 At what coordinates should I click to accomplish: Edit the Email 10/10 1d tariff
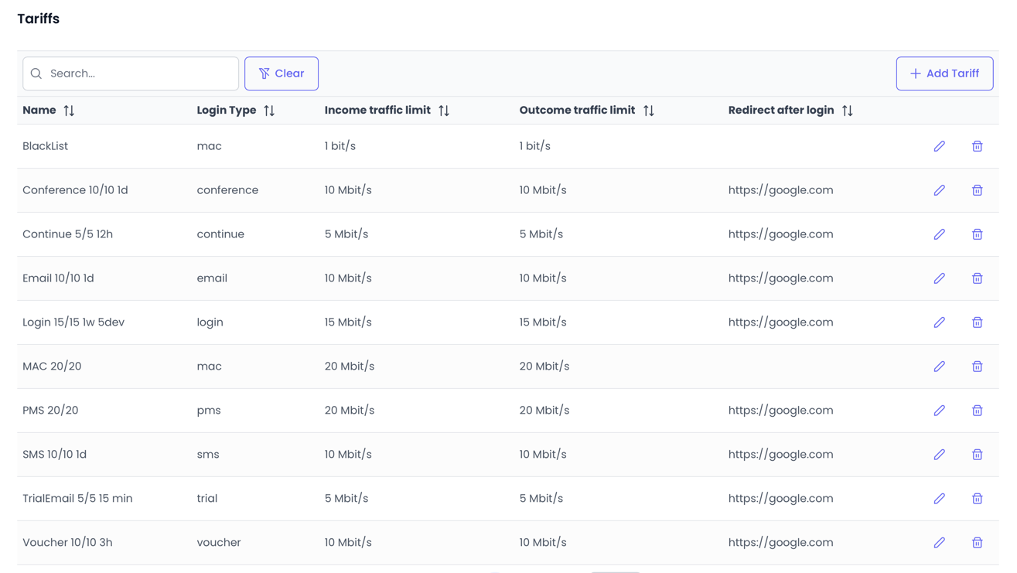939,278
